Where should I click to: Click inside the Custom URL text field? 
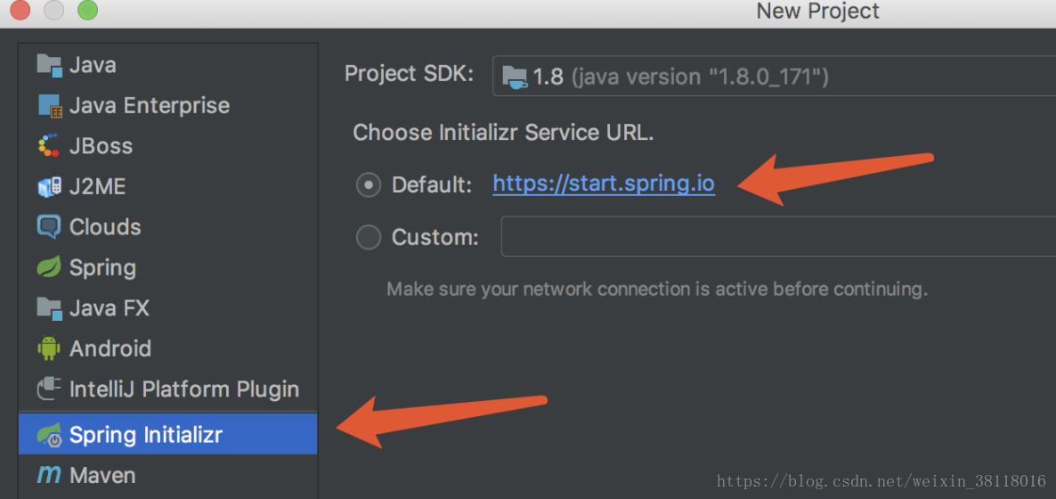(778, 237)
